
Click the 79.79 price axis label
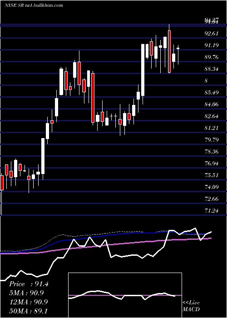(212, 140)
